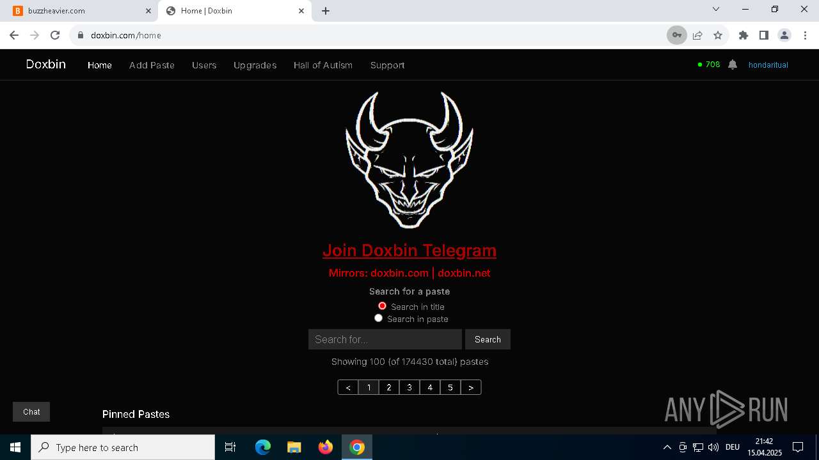This screenshot has height=460, width=819.
Task: Open the tab search chevron
Action: (716, 10)
